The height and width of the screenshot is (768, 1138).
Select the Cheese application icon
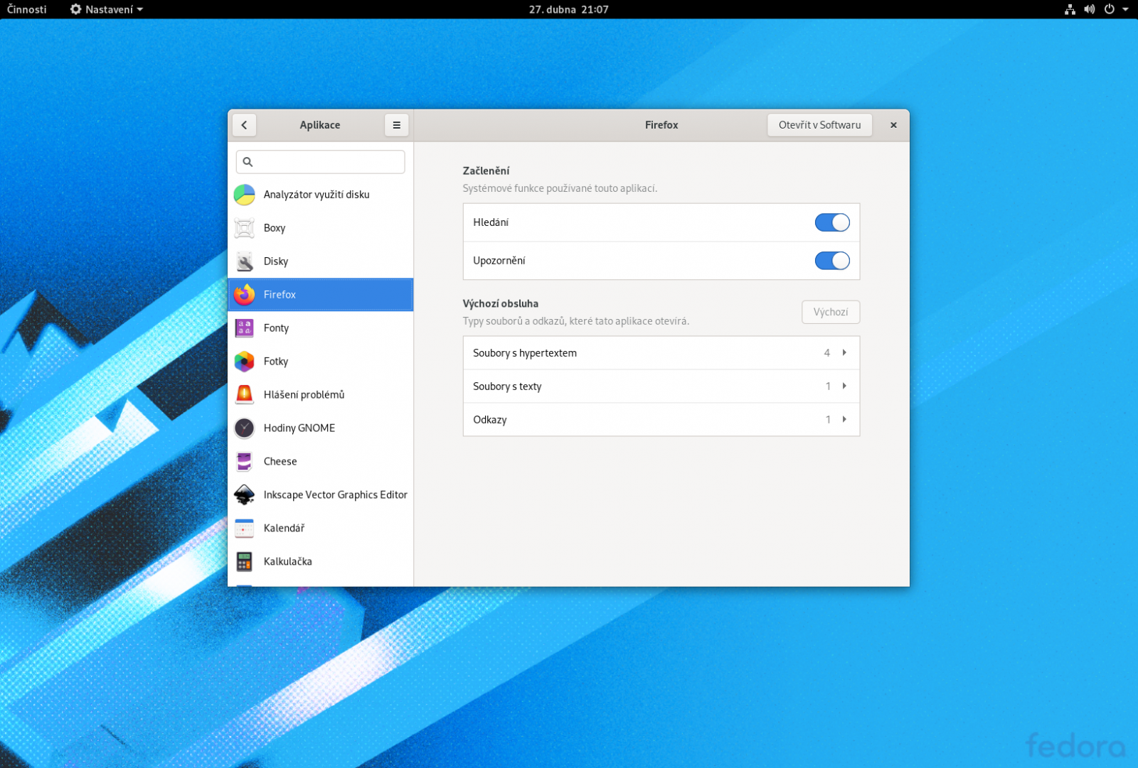[244, 461]
